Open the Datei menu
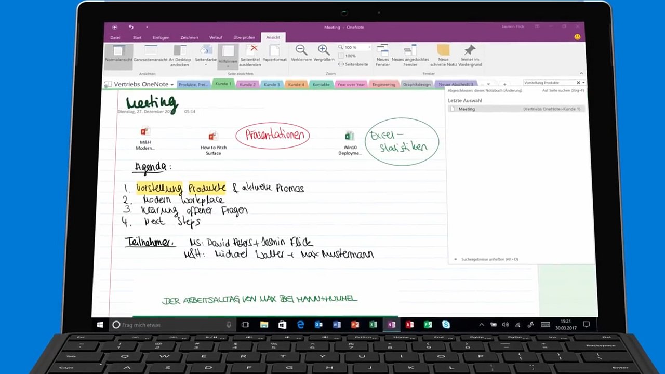 click(x=115, y=37)
